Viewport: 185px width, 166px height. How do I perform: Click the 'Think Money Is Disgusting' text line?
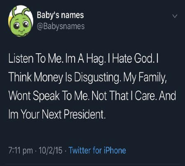(x=88, y=77)
